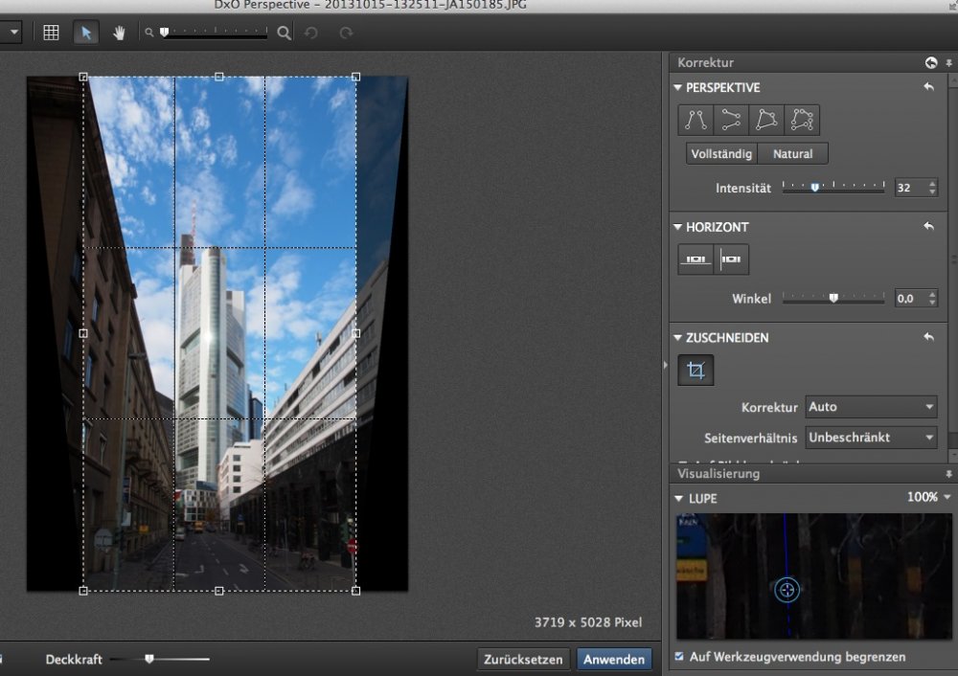Click the Anwenden button

tap(614, 660)
